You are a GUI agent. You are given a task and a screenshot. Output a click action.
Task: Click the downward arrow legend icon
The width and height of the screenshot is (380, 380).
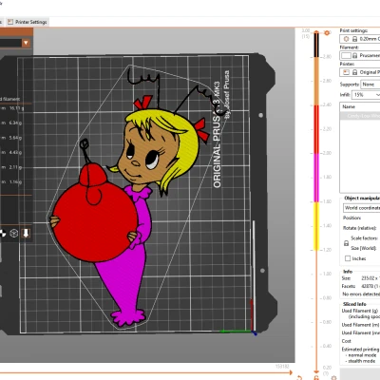point(26,233)
